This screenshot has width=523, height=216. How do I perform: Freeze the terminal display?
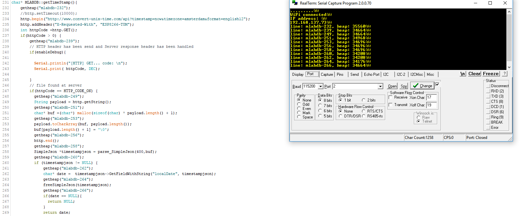click(490, 74)
